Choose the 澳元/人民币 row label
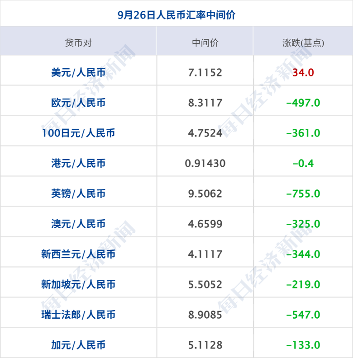 tap(78, 224)
